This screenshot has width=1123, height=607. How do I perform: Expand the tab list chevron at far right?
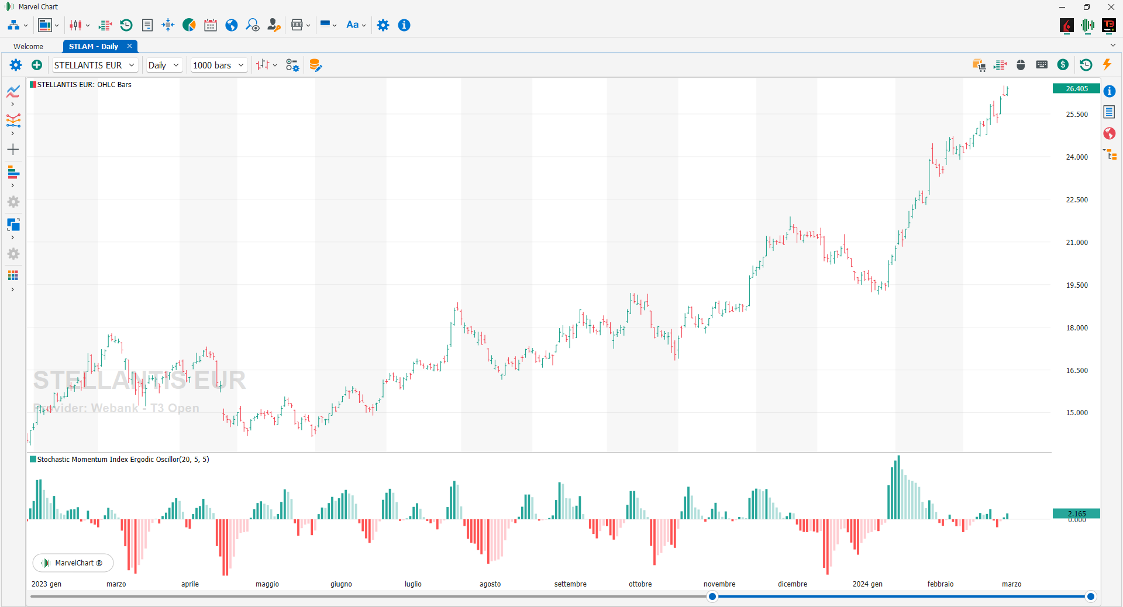pos(1112,45)
